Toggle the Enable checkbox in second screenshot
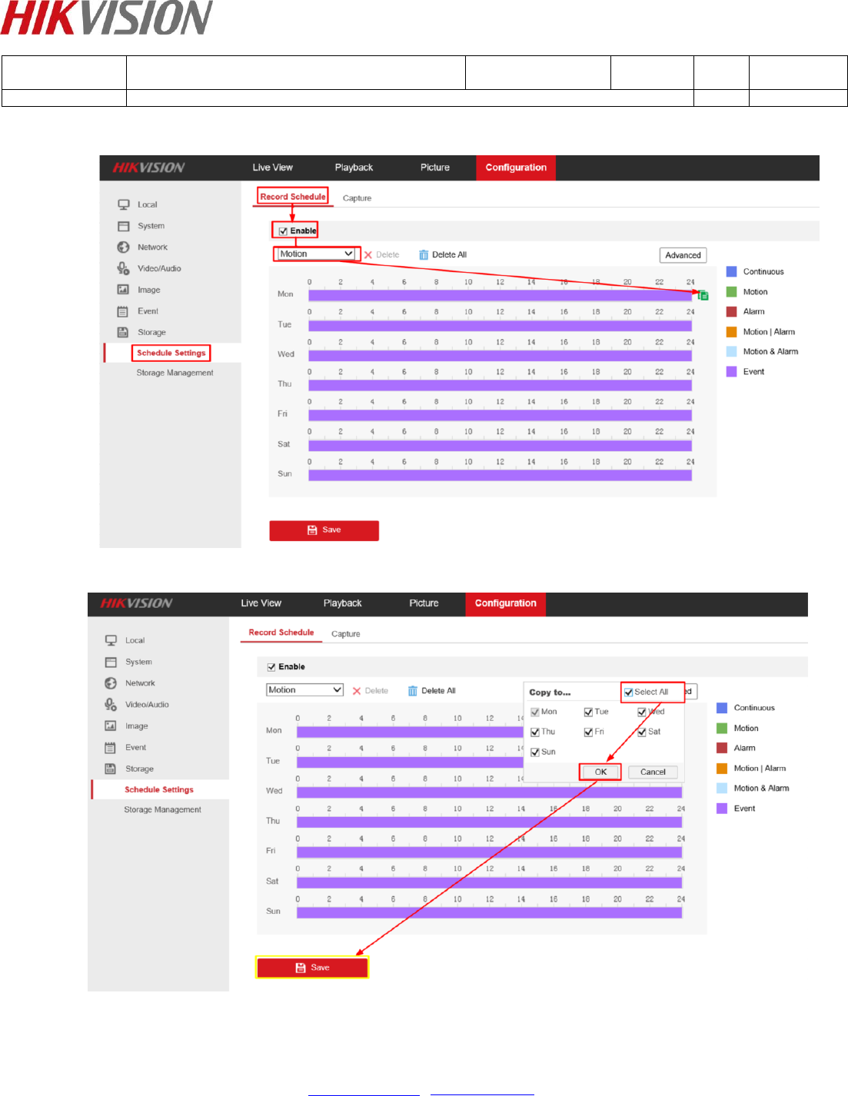This screenshot has width=848, height=1096. tap(271, 667)
